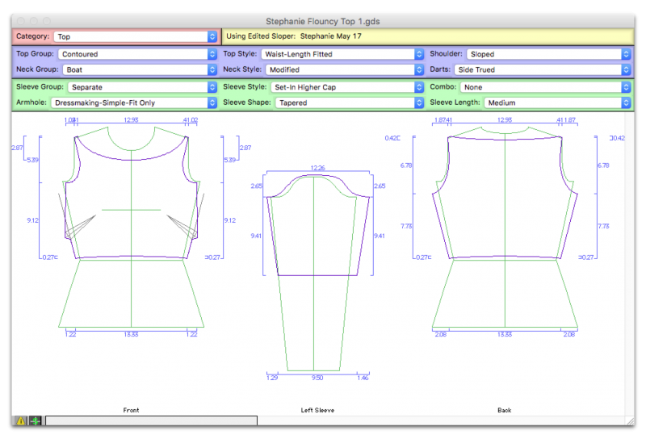646x439 pixels.
Task: Click the 12.26 sleeve cap width measurement
Action: (x=317, y=168)
